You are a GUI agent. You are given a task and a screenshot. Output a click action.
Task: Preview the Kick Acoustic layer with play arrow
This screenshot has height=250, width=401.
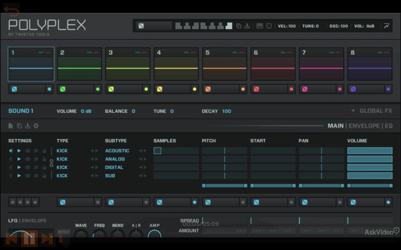pos(19,151)
